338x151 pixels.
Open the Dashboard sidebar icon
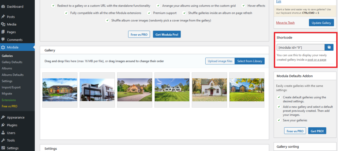click(x=3, y=7)
